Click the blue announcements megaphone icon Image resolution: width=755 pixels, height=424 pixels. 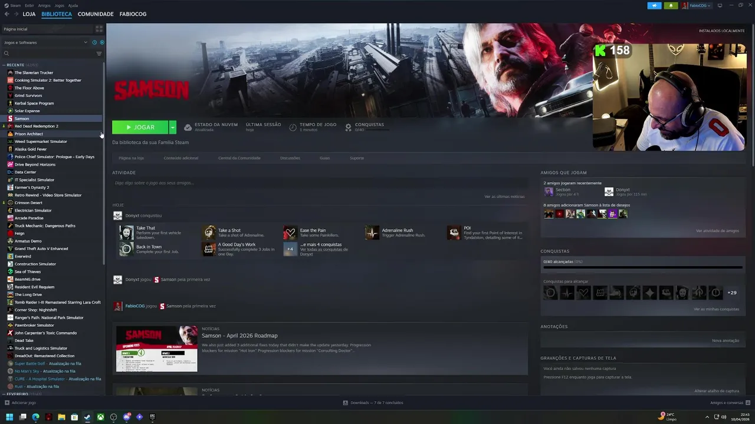[x=654, y=5]
